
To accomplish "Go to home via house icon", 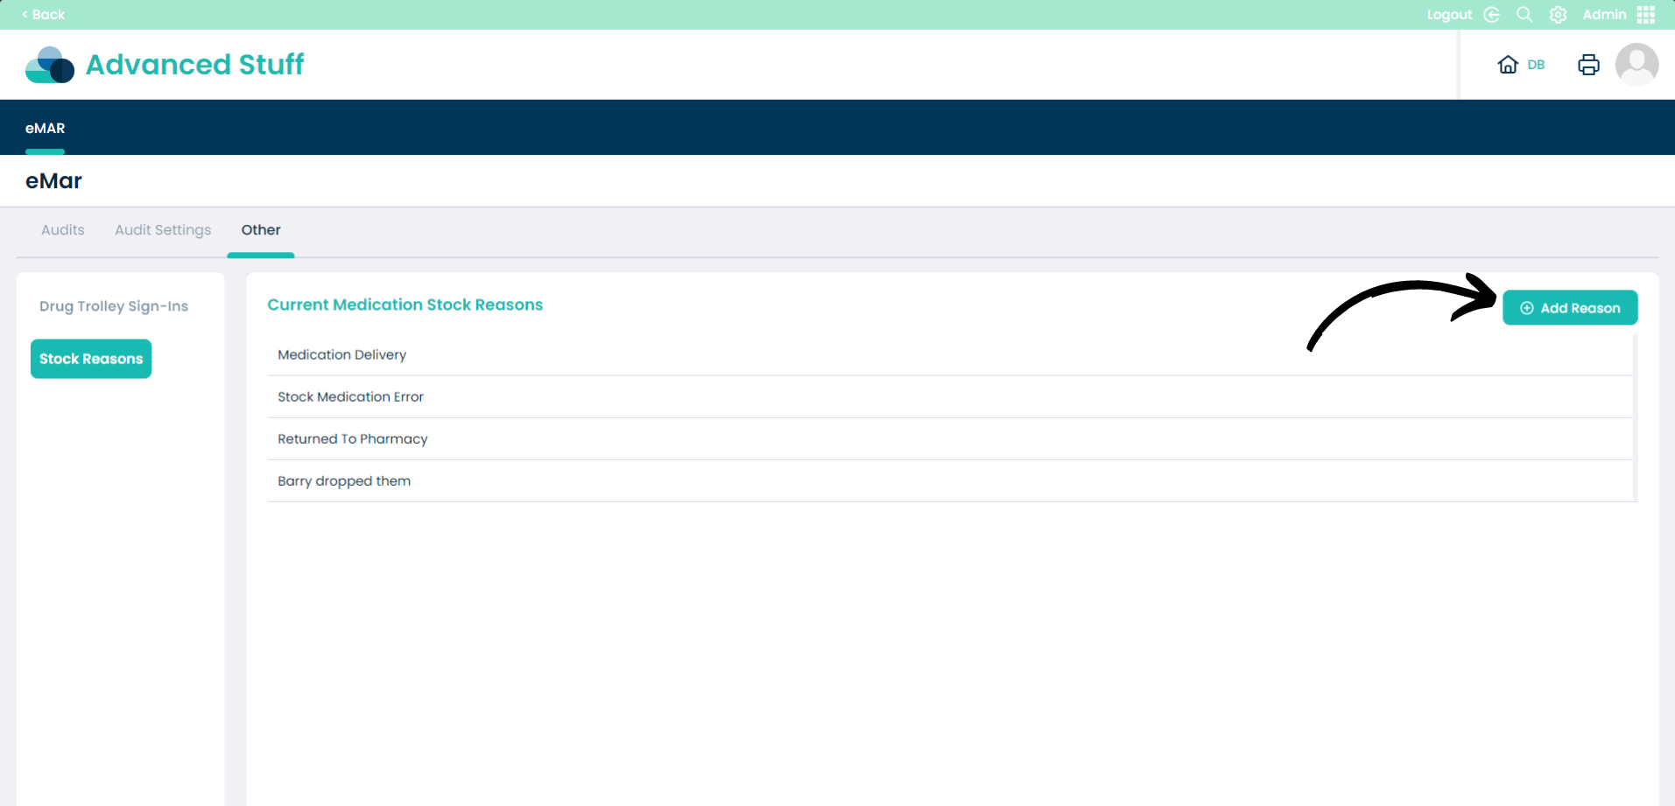I will click(x=1508, y=65).
